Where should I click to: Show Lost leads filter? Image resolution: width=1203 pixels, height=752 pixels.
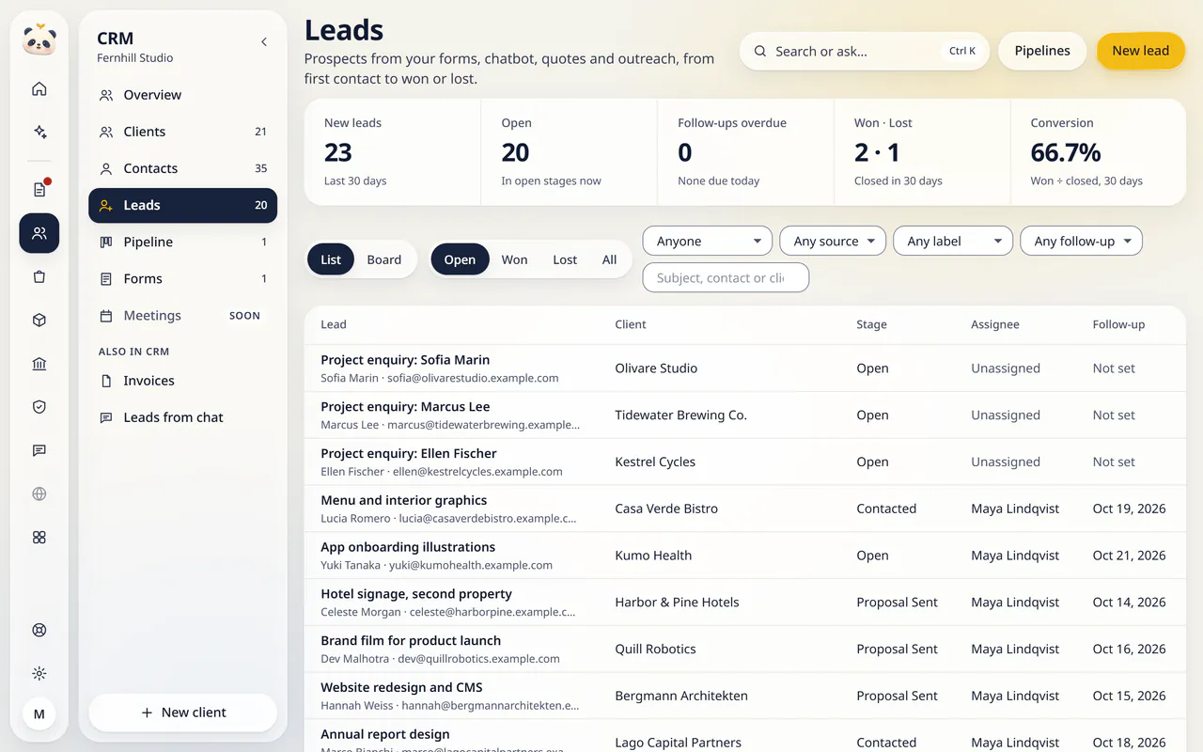click(x=565, y=259)
